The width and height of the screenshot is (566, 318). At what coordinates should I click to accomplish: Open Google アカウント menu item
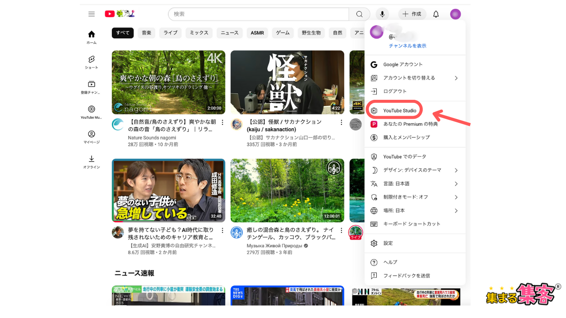tap(415, 64)
